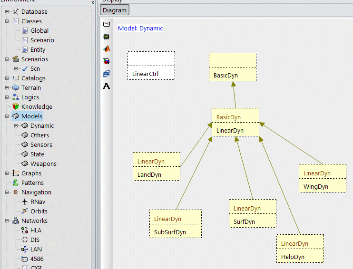Switch to the Diagram tab
Screen dimensions: 353x269
(115, 10)
